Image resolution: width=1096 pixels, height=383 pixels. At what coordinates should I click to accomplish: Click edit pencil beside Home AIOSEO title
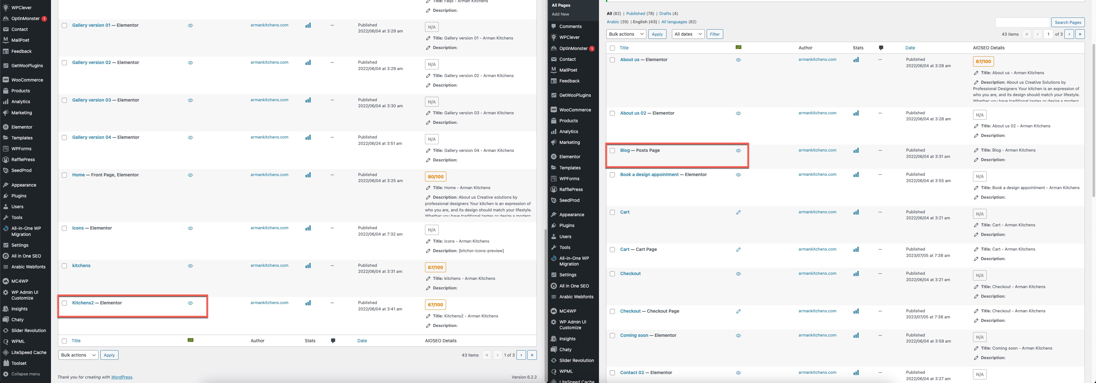428,188
